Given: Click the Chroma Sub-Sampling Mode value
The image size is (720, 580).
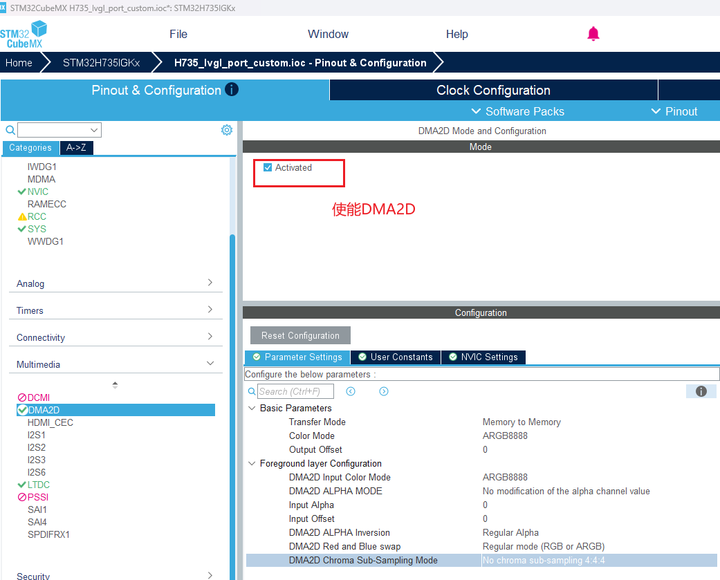Looking at the screenshot, I should point(599,560).
